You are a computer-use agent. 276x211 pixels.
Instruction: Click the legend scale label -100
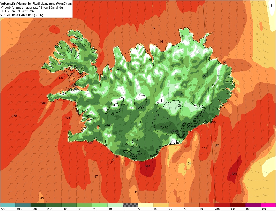tap(64, 209)
